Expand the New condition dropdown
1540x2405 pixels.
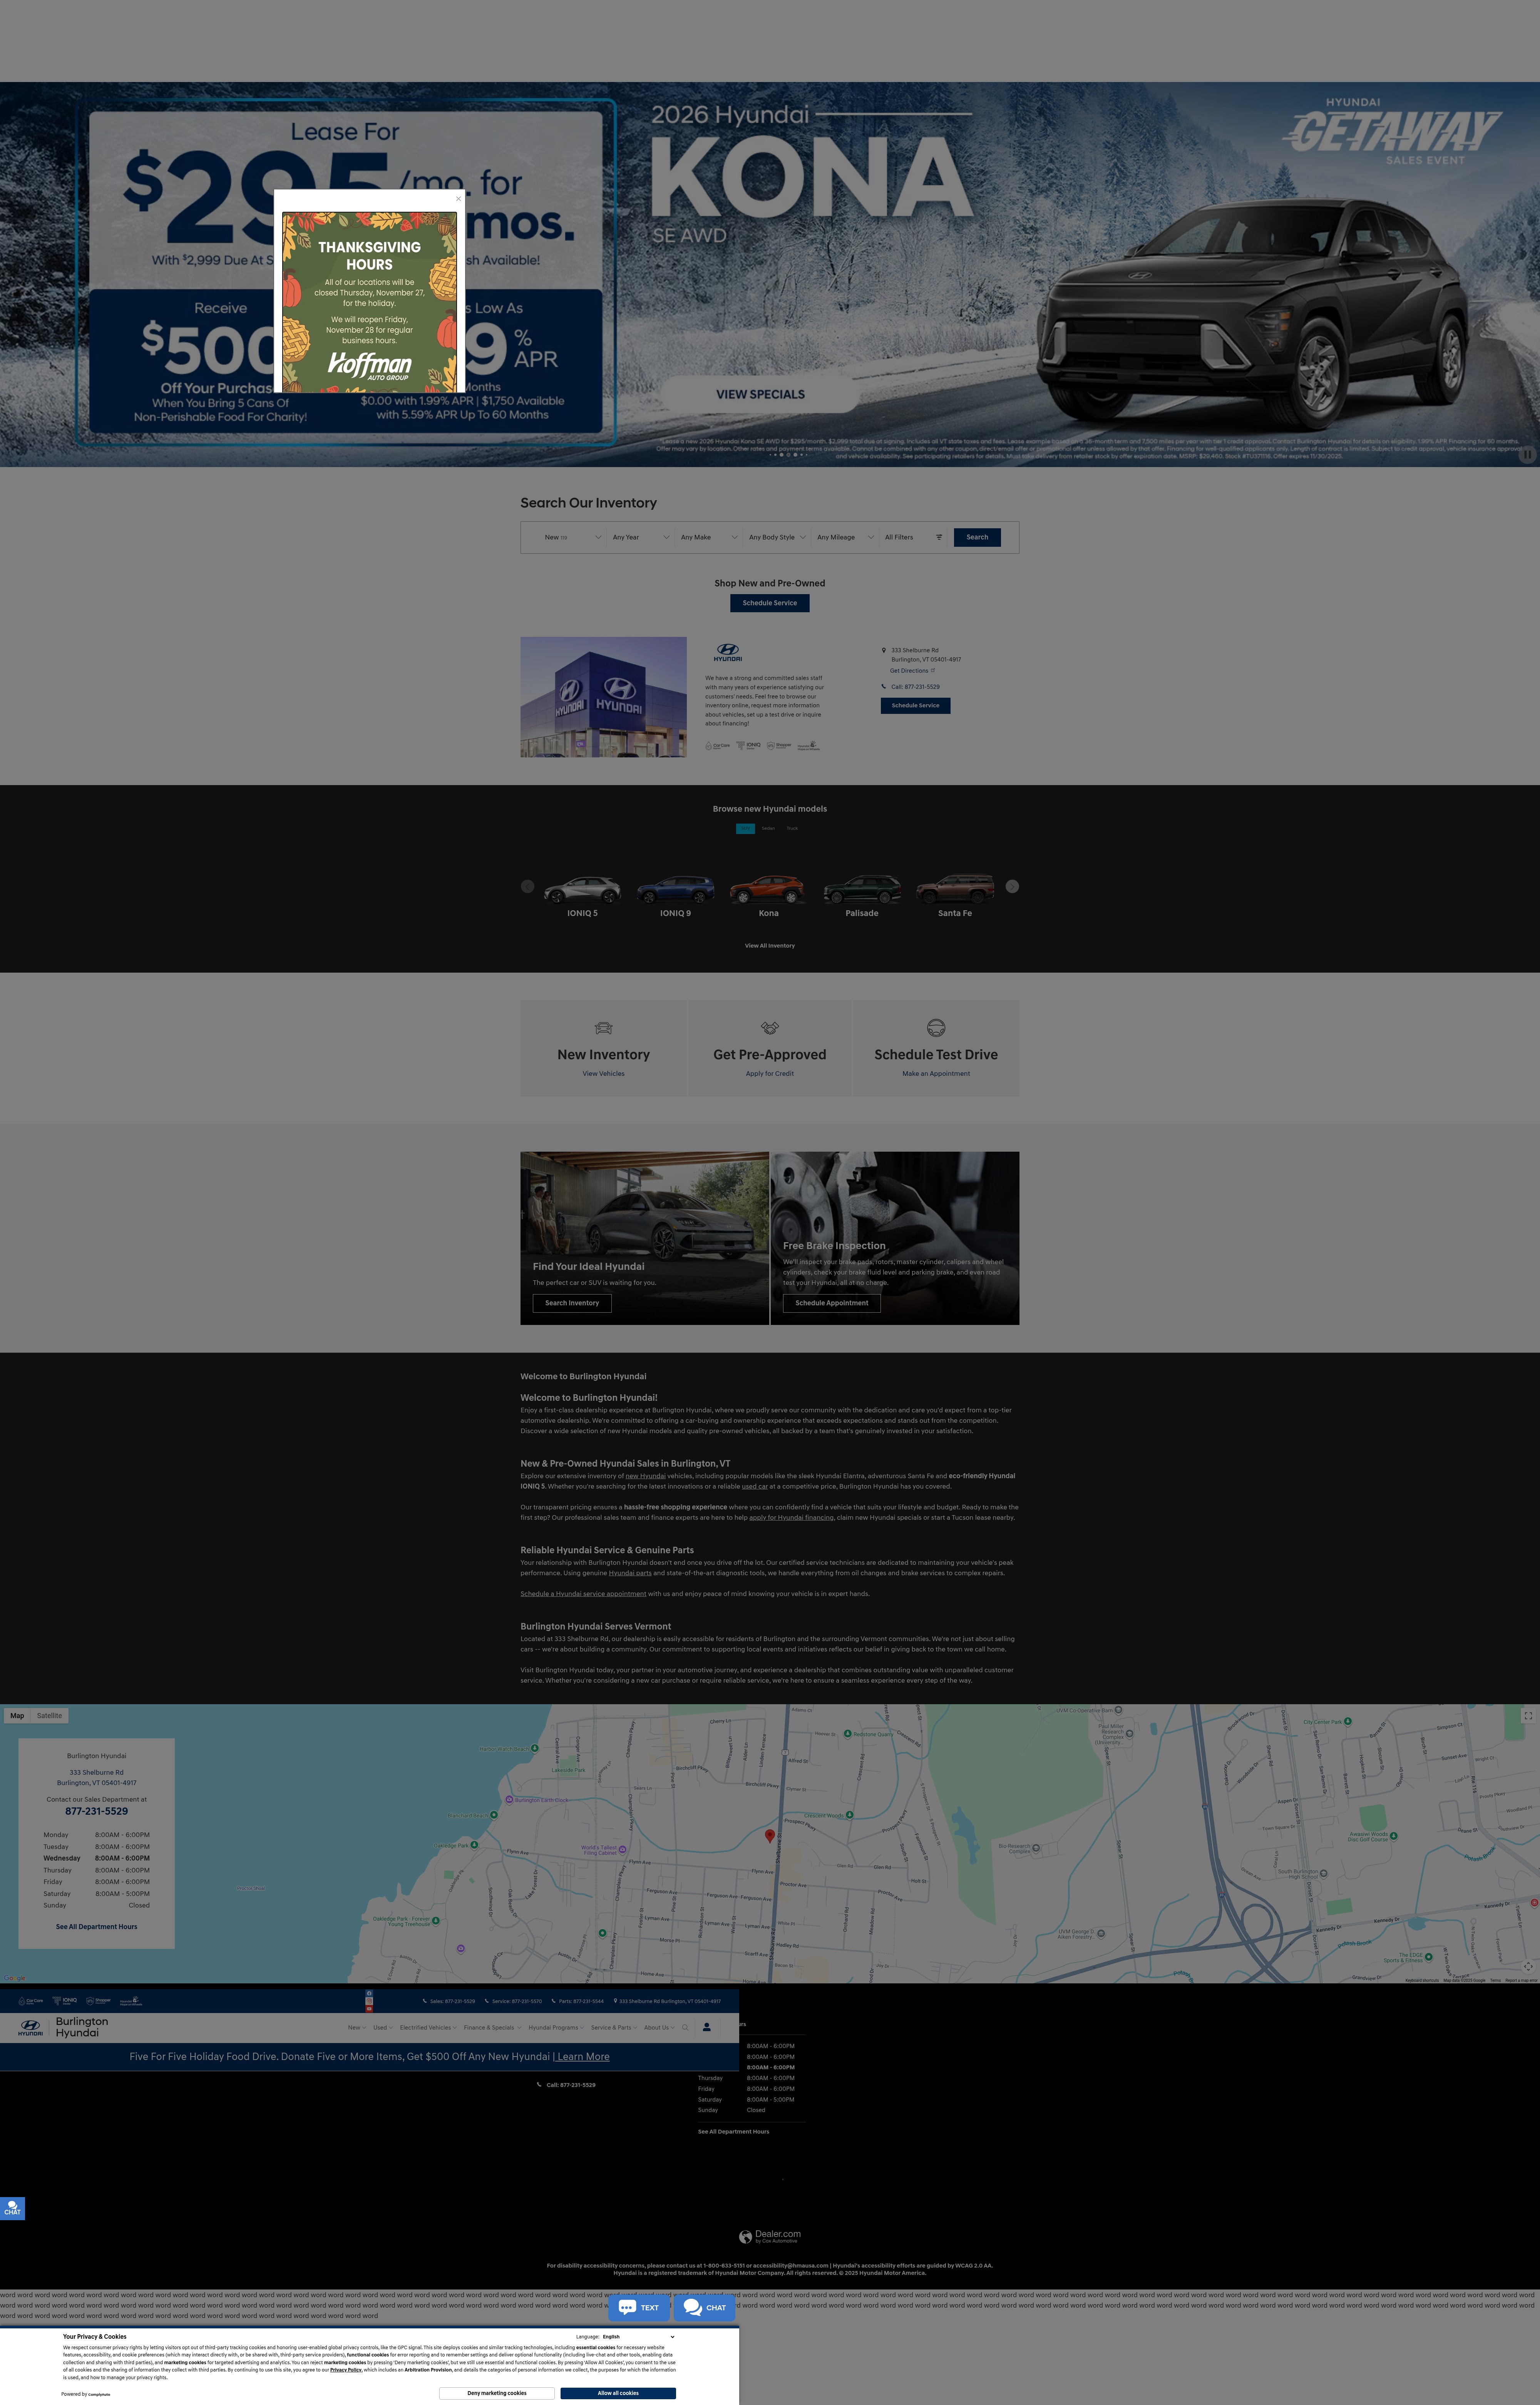coord(572,537)
